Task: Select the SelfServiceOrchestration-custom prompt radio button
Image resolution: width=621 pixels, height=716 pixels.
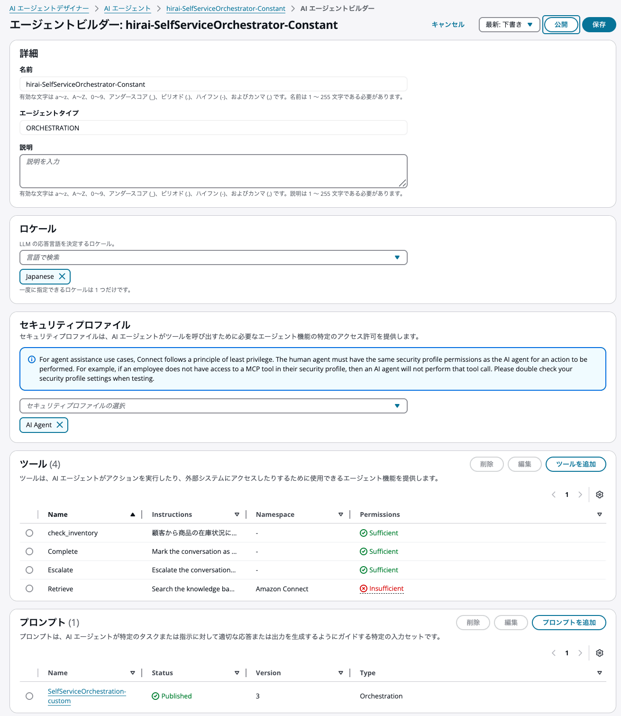Action: [x=29, y=696]
